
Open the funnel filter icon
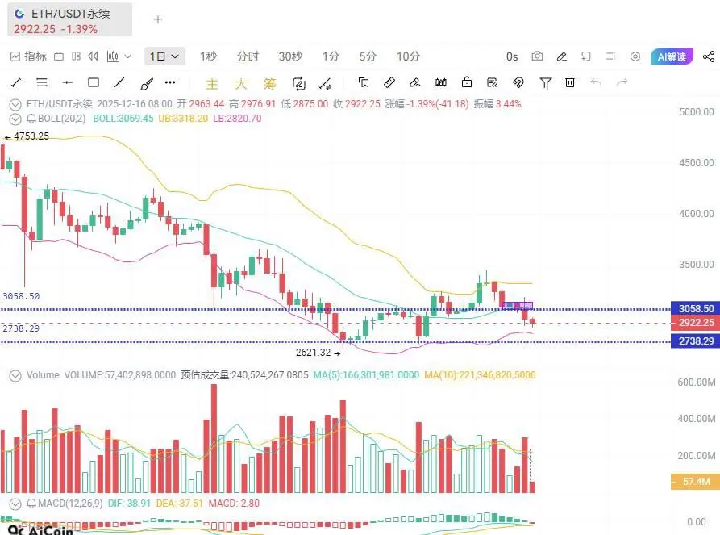tap(545, 83)
